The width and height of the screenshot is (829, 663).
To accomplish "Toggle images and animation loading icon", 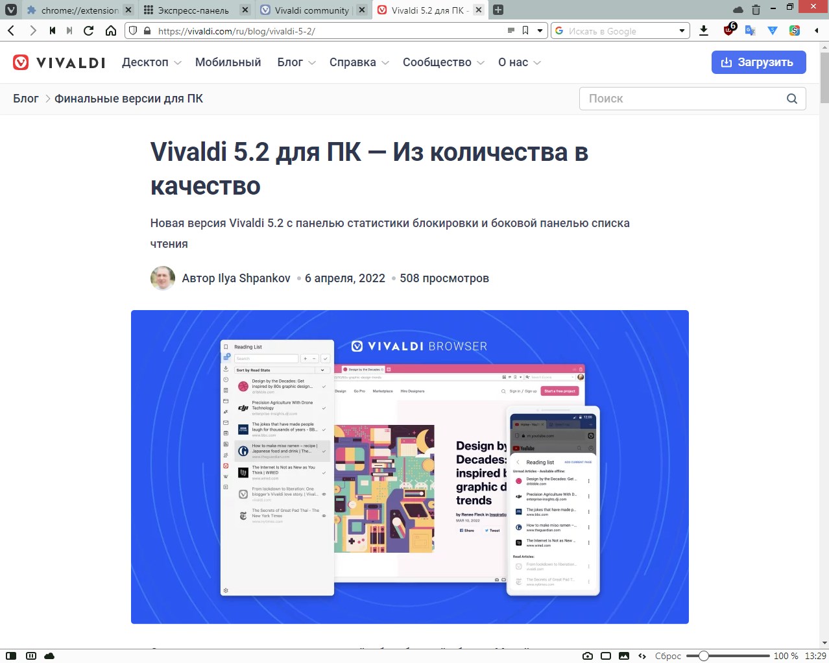I will point(624,656).
